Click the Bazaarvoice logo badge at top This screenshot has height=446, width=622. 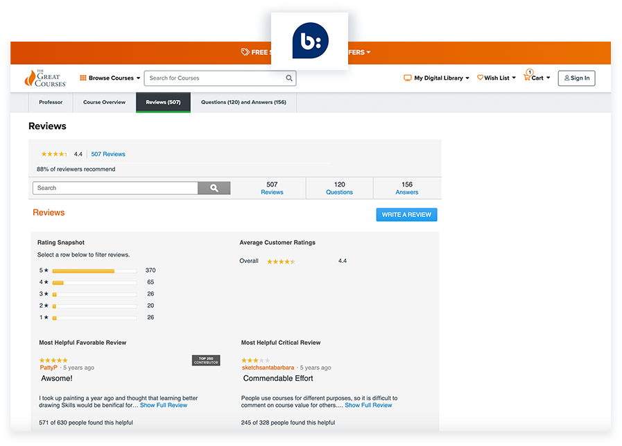pos(310,40)
